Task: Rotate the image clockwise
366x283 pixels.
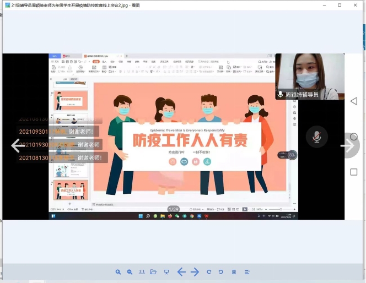Action: pos(209,272)
